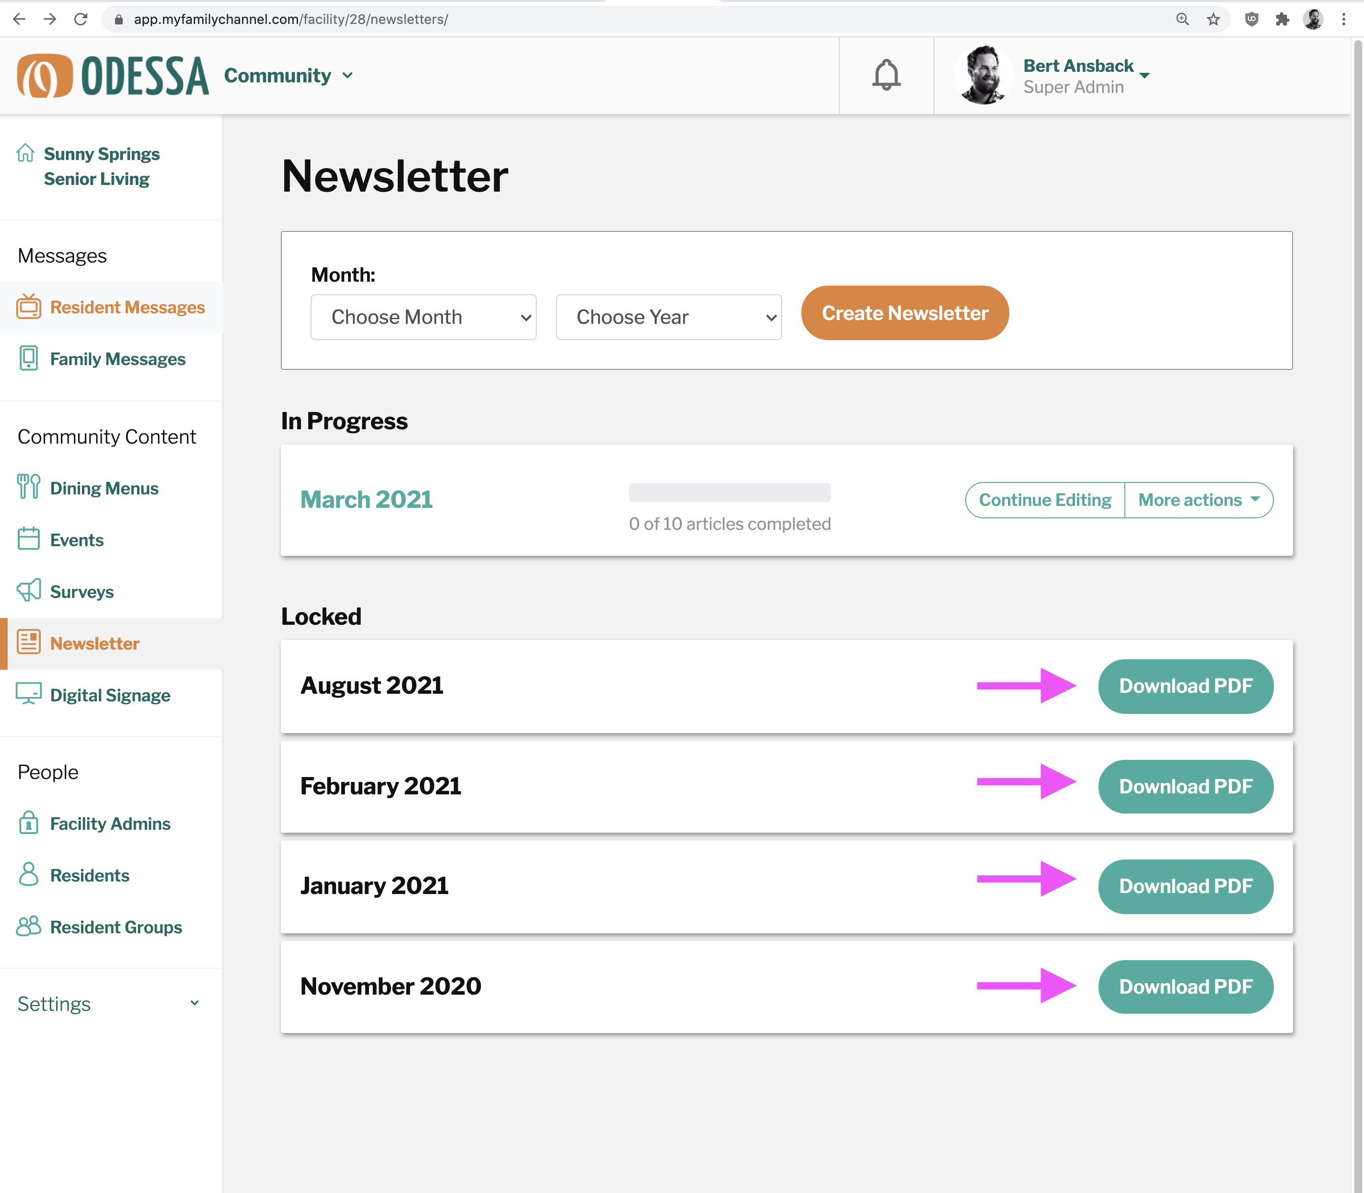Click the notification bell icon
1364x1193 pixels.
886,75
